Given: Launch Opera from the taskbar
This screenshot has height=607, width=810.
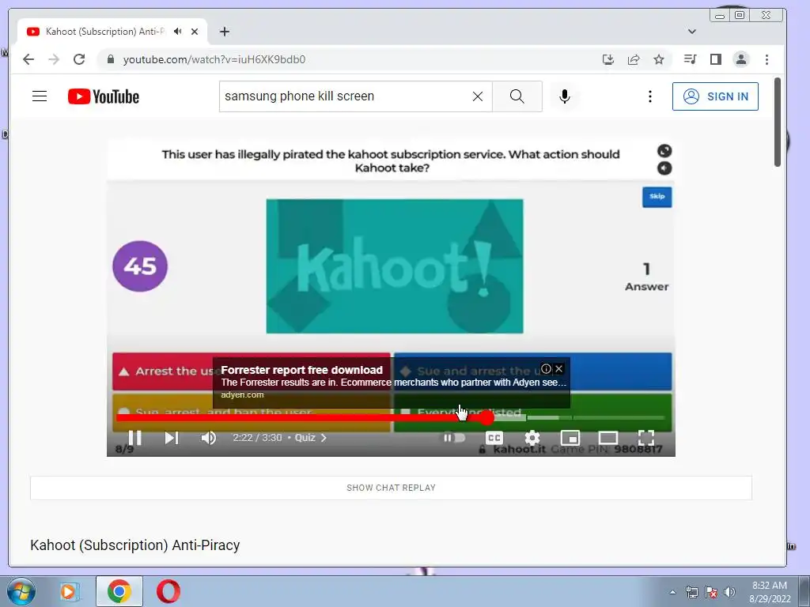Looking at the screenshot, I should [x=168, y=591].
